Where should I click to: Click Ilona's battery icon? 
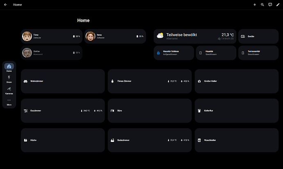click(137, 36)
